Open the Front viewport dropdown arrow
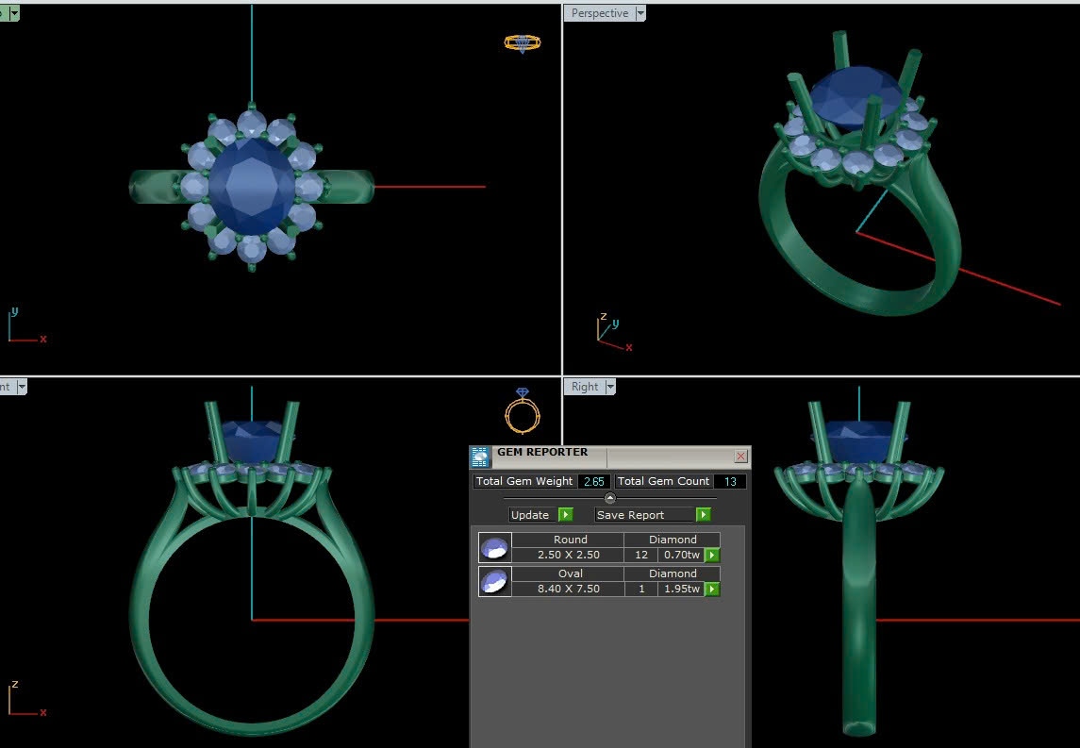 pos(22,387)
